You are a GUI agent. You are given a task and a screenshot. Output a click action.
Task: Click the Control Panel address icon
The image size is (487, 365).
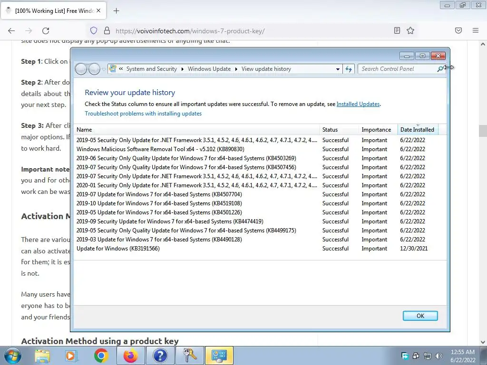pyautogui.click(x=113, y=68)
